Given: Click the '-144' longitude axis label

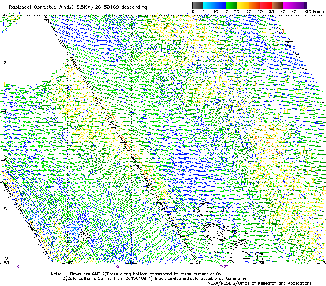Looking at the screenshot, I should [131, 263].
